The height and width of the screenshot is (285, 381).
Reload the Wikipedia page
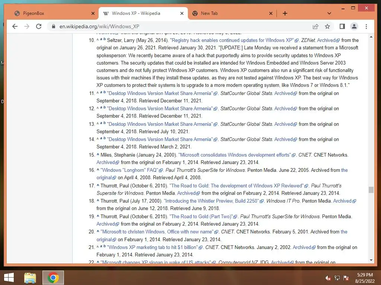click(x=39, y=26)
